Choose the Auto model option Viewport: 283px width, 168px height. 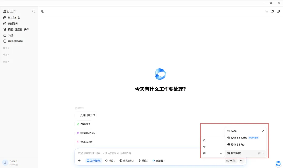246,131
